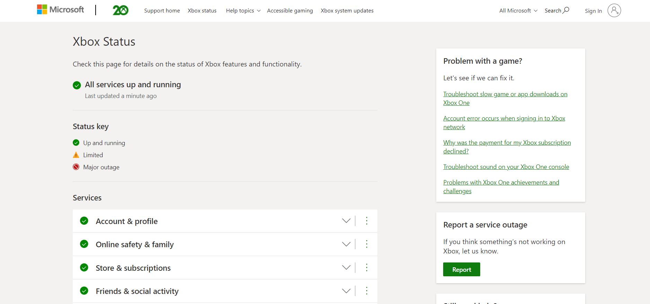Click the Problem with a game? heading
Image resolution: width=650 pixels, height=304 pixels.
click(x=483, y=61)
